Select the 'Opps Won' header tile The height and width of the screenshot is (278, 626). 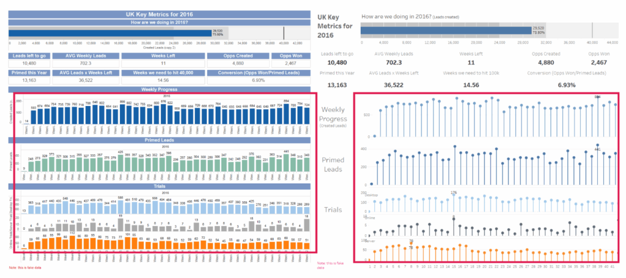(291, 55)
